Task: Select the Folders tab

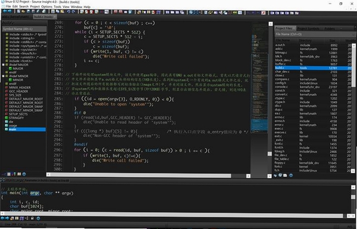Action: click(x=330, y=29)
